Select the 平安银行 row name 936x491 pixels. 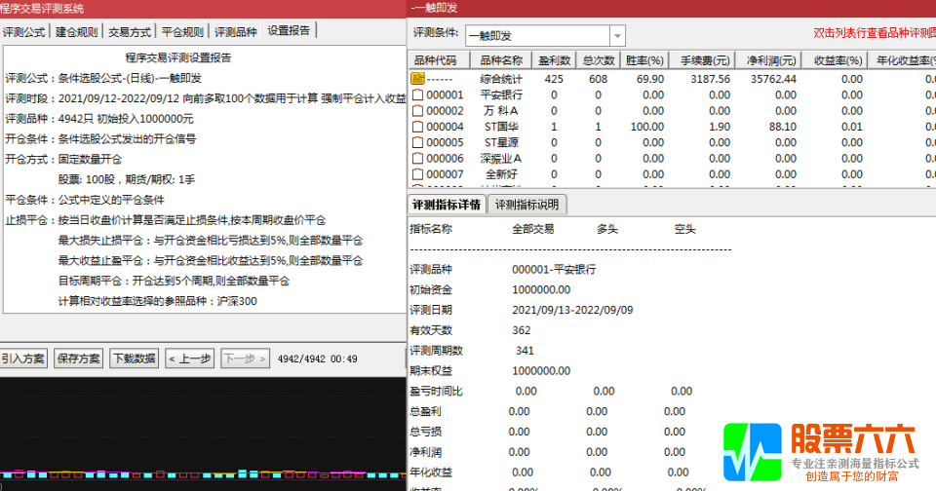click(x=501, y=94)
